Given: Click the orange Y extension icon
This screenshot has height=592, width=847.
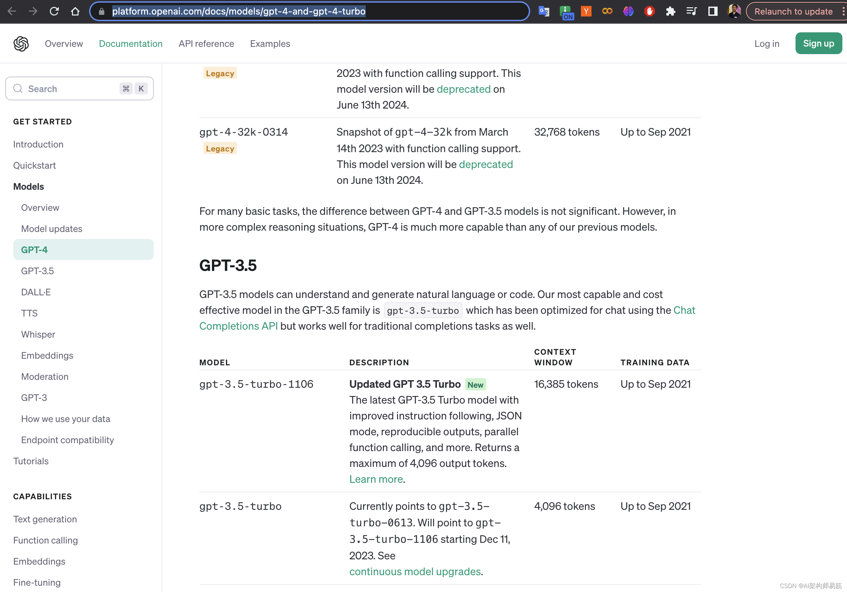Looking at the screenshot, I should 586,11.
